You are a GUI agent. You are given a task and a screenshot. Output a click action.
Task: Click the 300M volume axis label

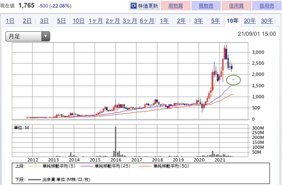[258, 128]
